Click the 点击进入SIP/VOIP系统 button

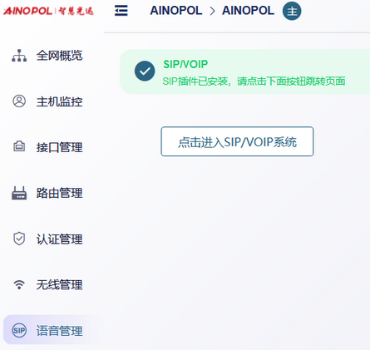point(237,141)
